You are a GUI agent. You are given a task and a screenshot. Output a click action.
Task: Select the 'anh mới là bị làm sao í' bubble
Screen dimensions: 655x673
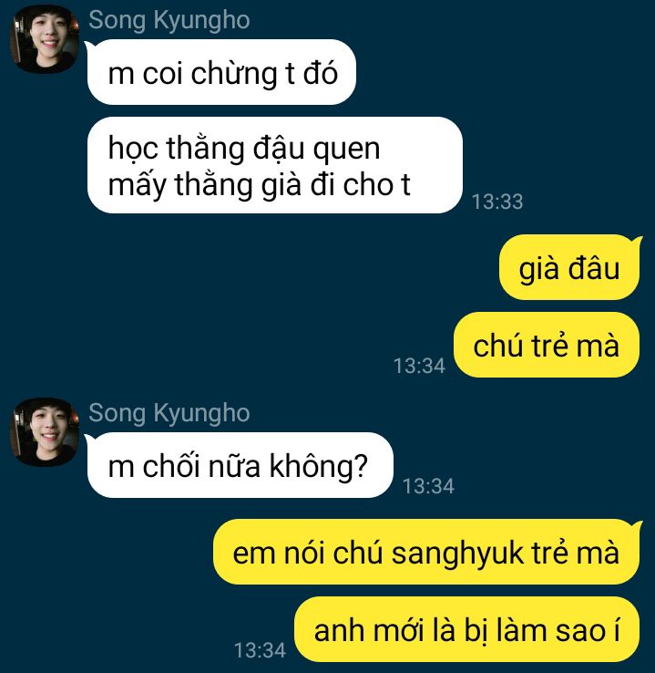tap(466, 629)
